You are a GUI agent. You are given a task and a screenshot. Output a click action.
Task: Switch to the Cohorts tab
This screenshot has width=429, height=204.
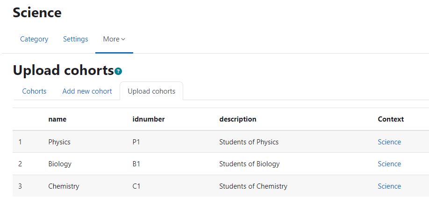coord(34,91)
